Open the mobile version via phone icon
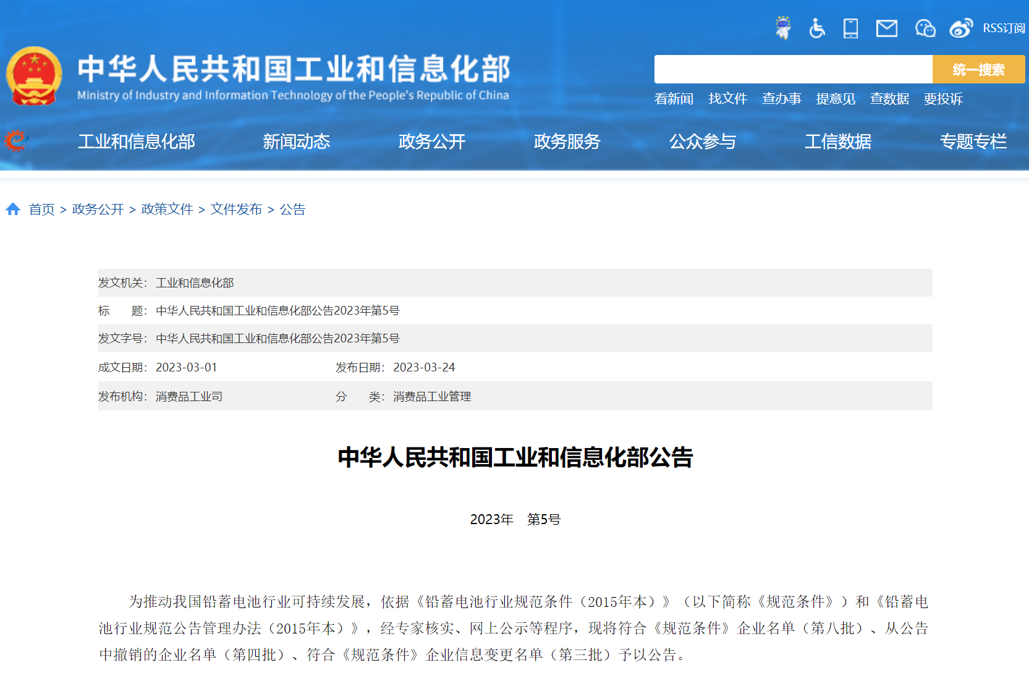 coord(851,28)
